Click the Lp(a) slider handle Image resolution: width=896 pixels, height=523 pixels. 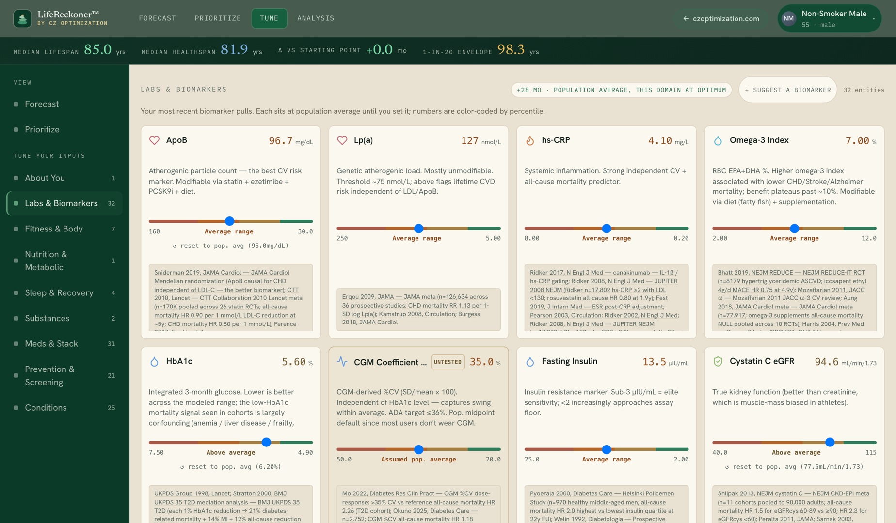click(x=419, y=228)
